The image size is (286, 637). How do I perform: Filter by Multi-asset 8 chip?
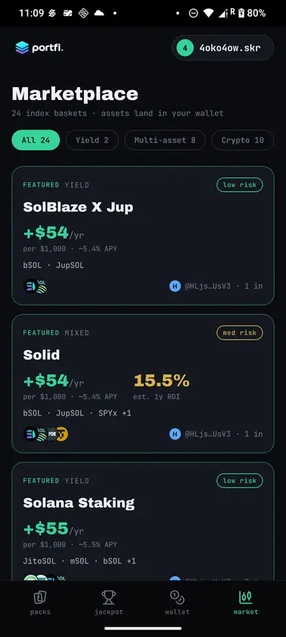[x=165, y=140]
